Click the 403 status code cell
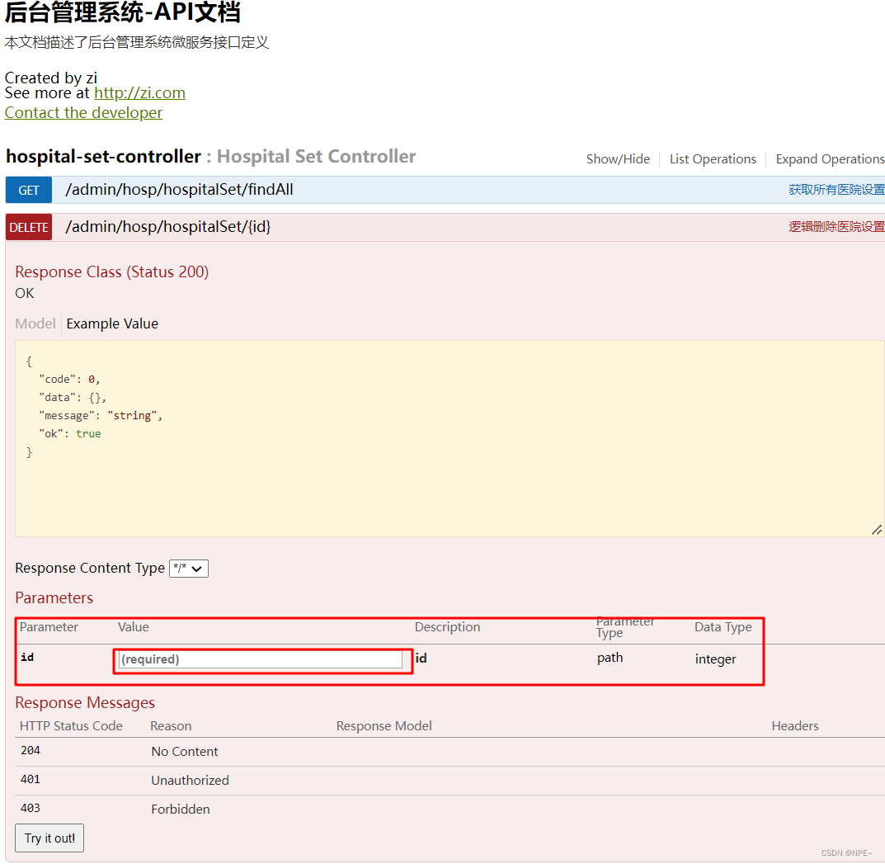Viewport: 885px width, 864px height. [31, 808]
